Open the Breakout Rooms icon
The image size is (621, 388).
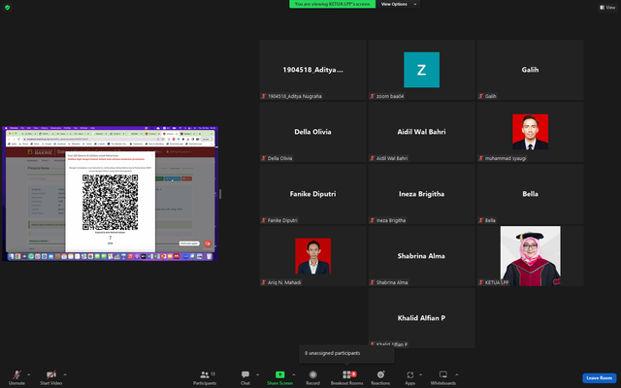coord(346,374)
